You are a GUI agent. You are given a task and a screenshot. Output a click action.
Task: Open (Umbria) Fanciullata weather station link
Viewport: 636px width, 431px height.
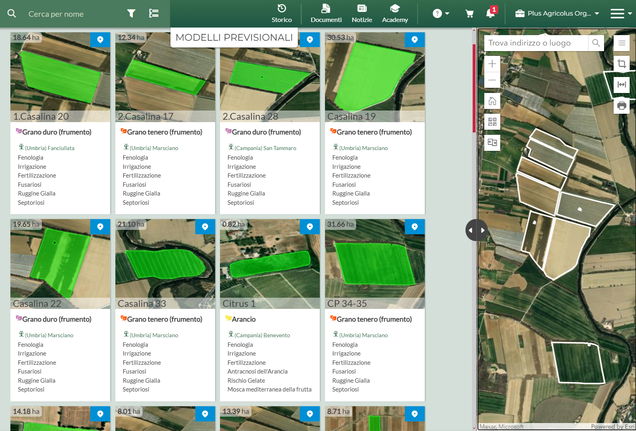coord(50,148)
